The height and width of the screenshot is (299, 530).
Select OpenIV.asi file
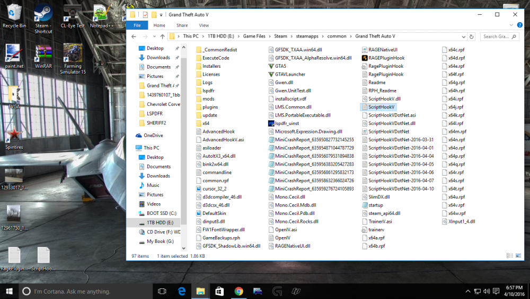[x=282, y=230]
